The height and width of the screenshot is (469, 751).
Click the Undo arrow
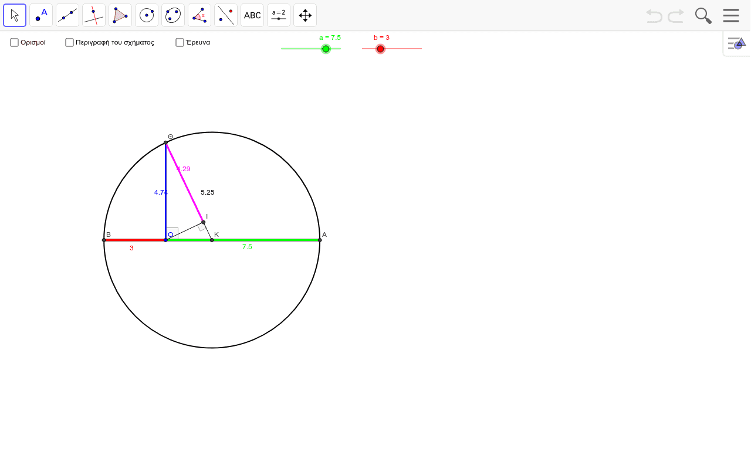point(654,16)
